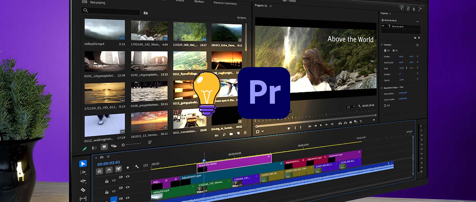Open the Program: 01 panel menu

coord(271,6)
